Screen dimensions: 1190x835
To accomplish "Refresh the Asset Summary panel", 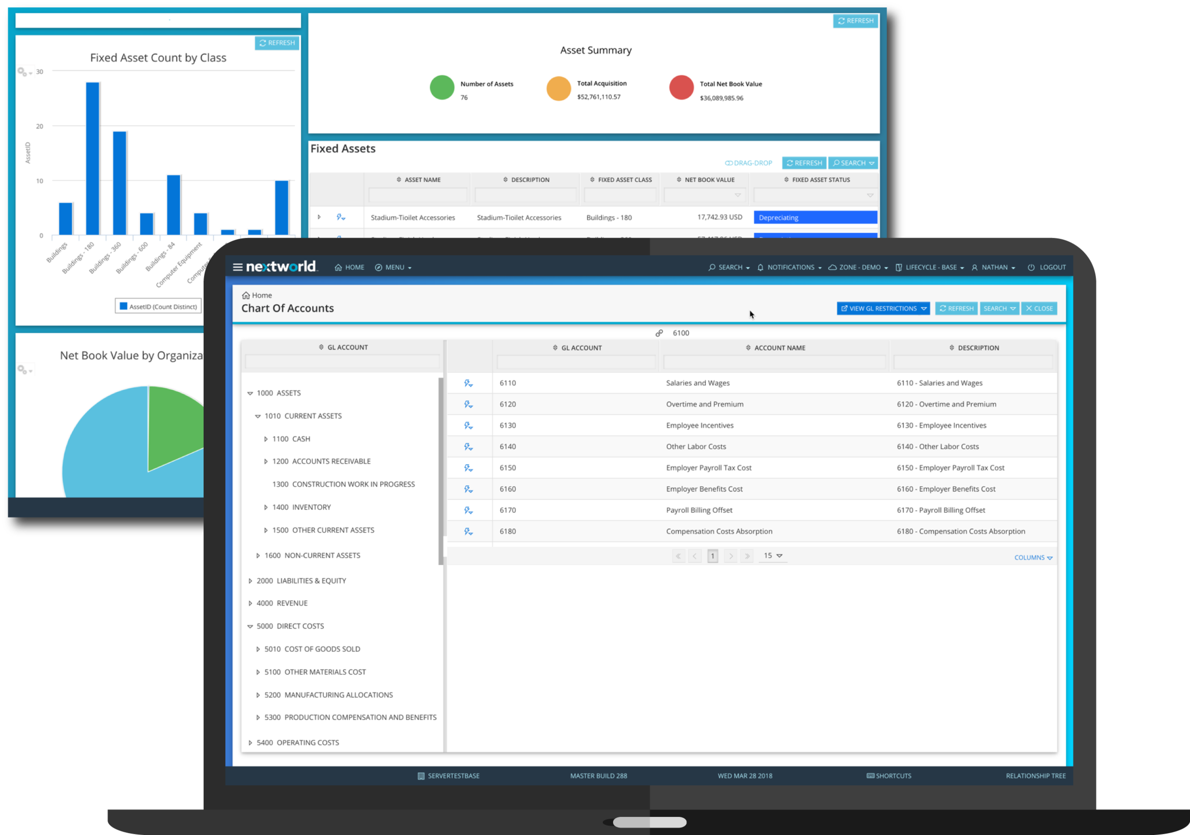I will 855,21.
